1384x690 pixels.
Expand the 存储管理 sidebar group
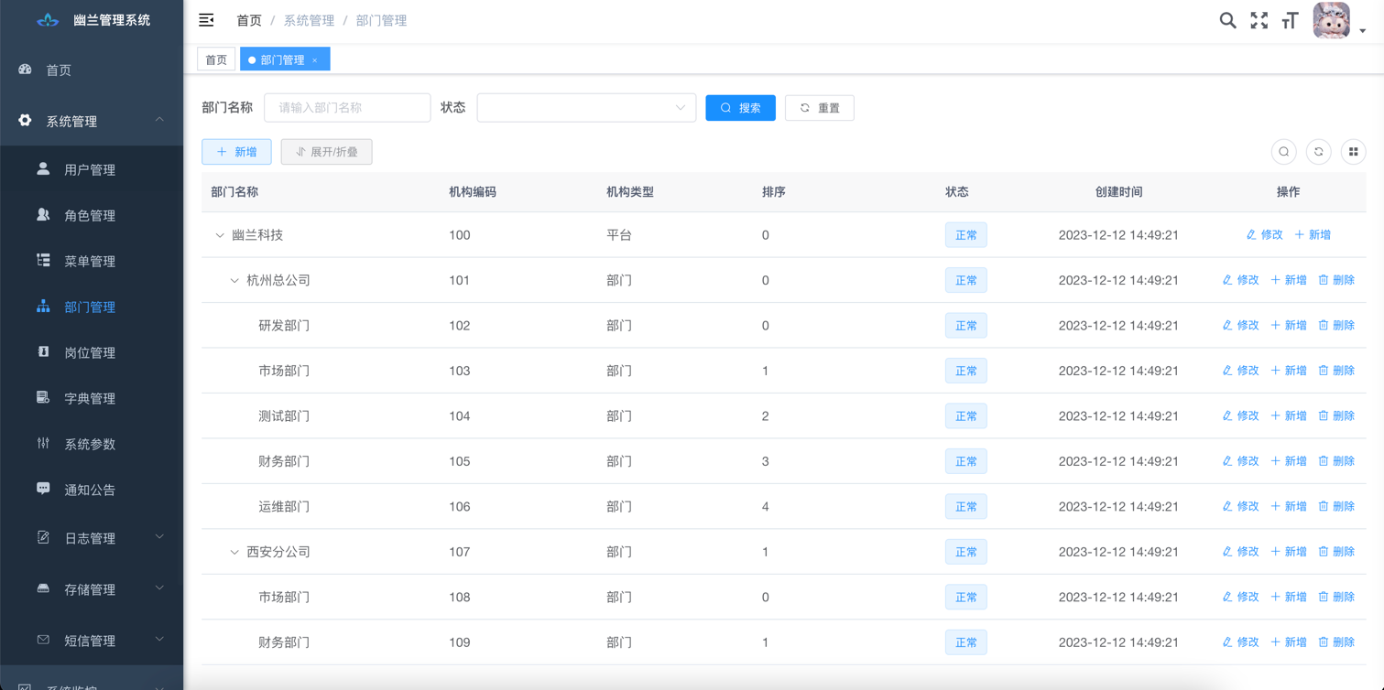tap(92, 589)
